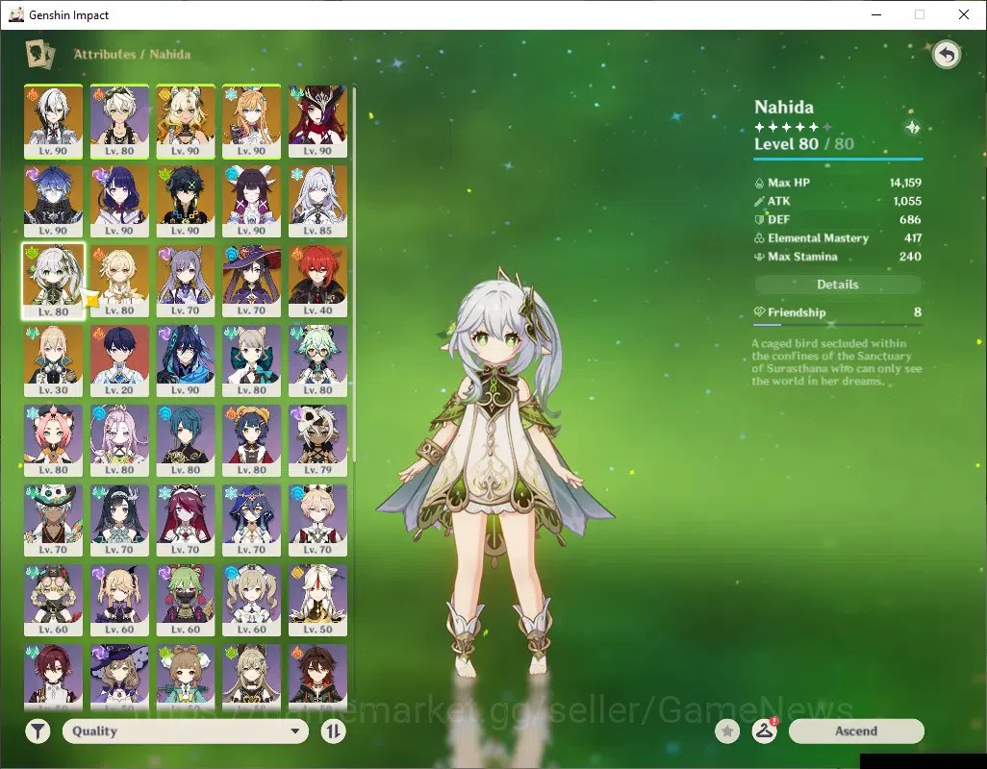Open the outfit hanger icon
This screenshot has height=769, width=987.
click(764, 732)
